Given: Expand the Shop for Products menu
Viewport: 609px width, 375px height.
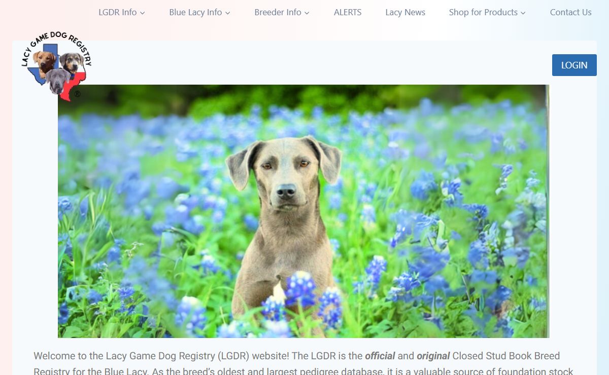Looking at the screenshot, I should pos(487,12).
